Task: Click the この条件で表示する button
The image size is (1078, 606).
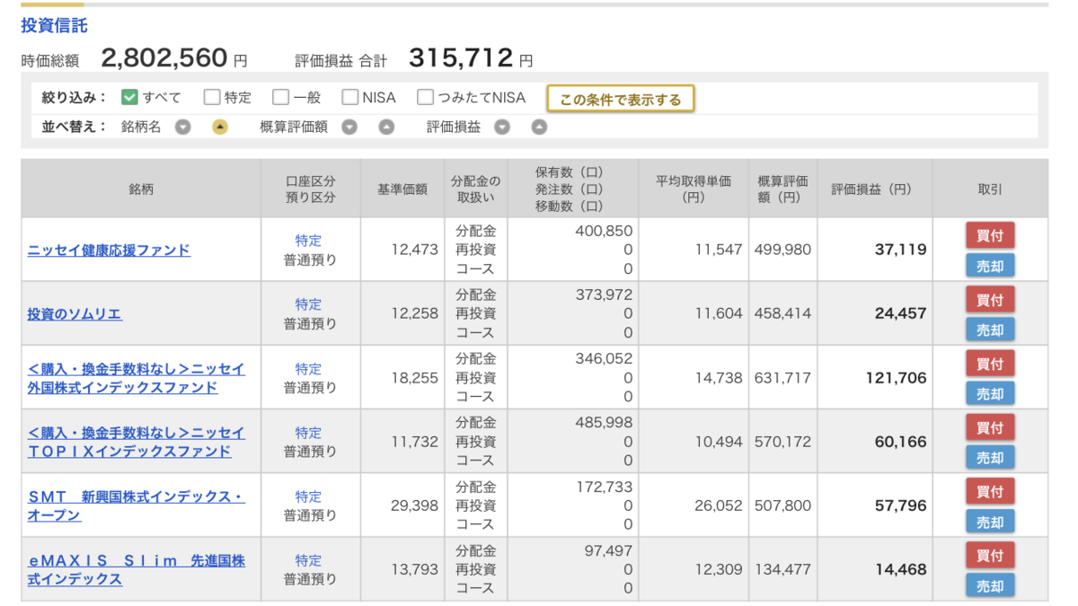Action: (620, 97)
